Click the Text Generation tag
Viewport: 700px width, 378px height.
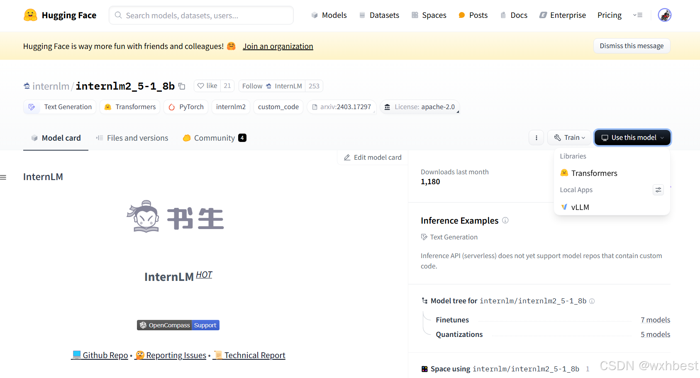[60, 107]
